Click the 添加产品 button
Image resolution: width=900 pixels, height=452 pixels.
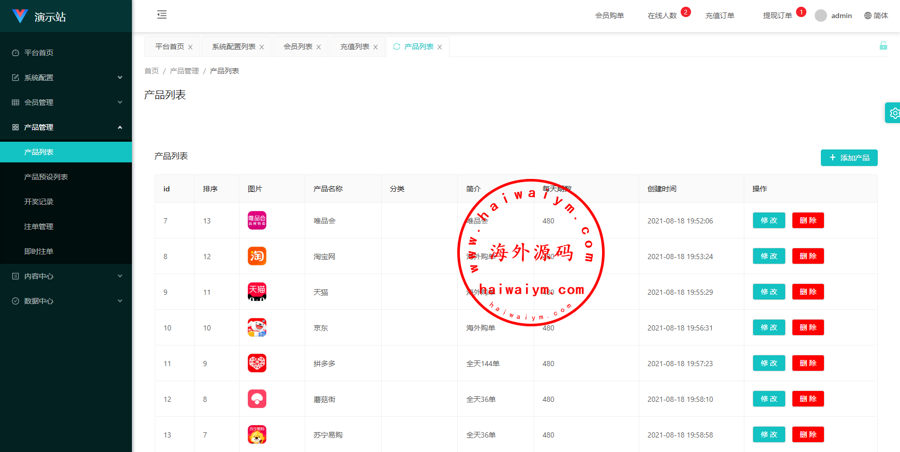[x=849, y=158]
